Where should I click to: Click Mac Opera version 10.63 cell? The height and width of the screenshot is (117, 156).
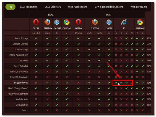click(36, 33)
